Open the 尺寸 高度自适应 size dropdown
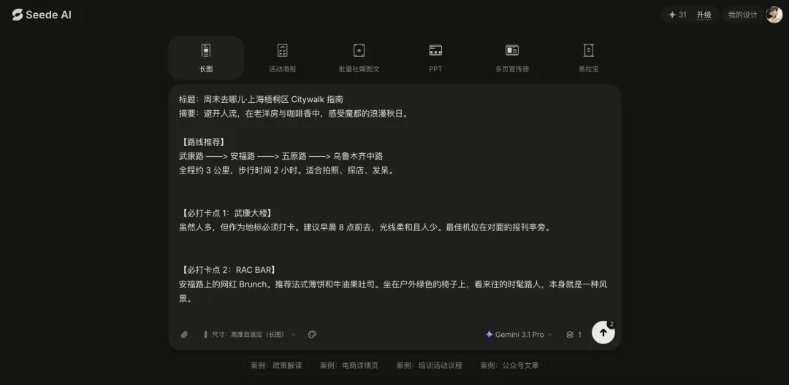Image resolution: width=789 pixels, height=385 pixels. (250, 334)
